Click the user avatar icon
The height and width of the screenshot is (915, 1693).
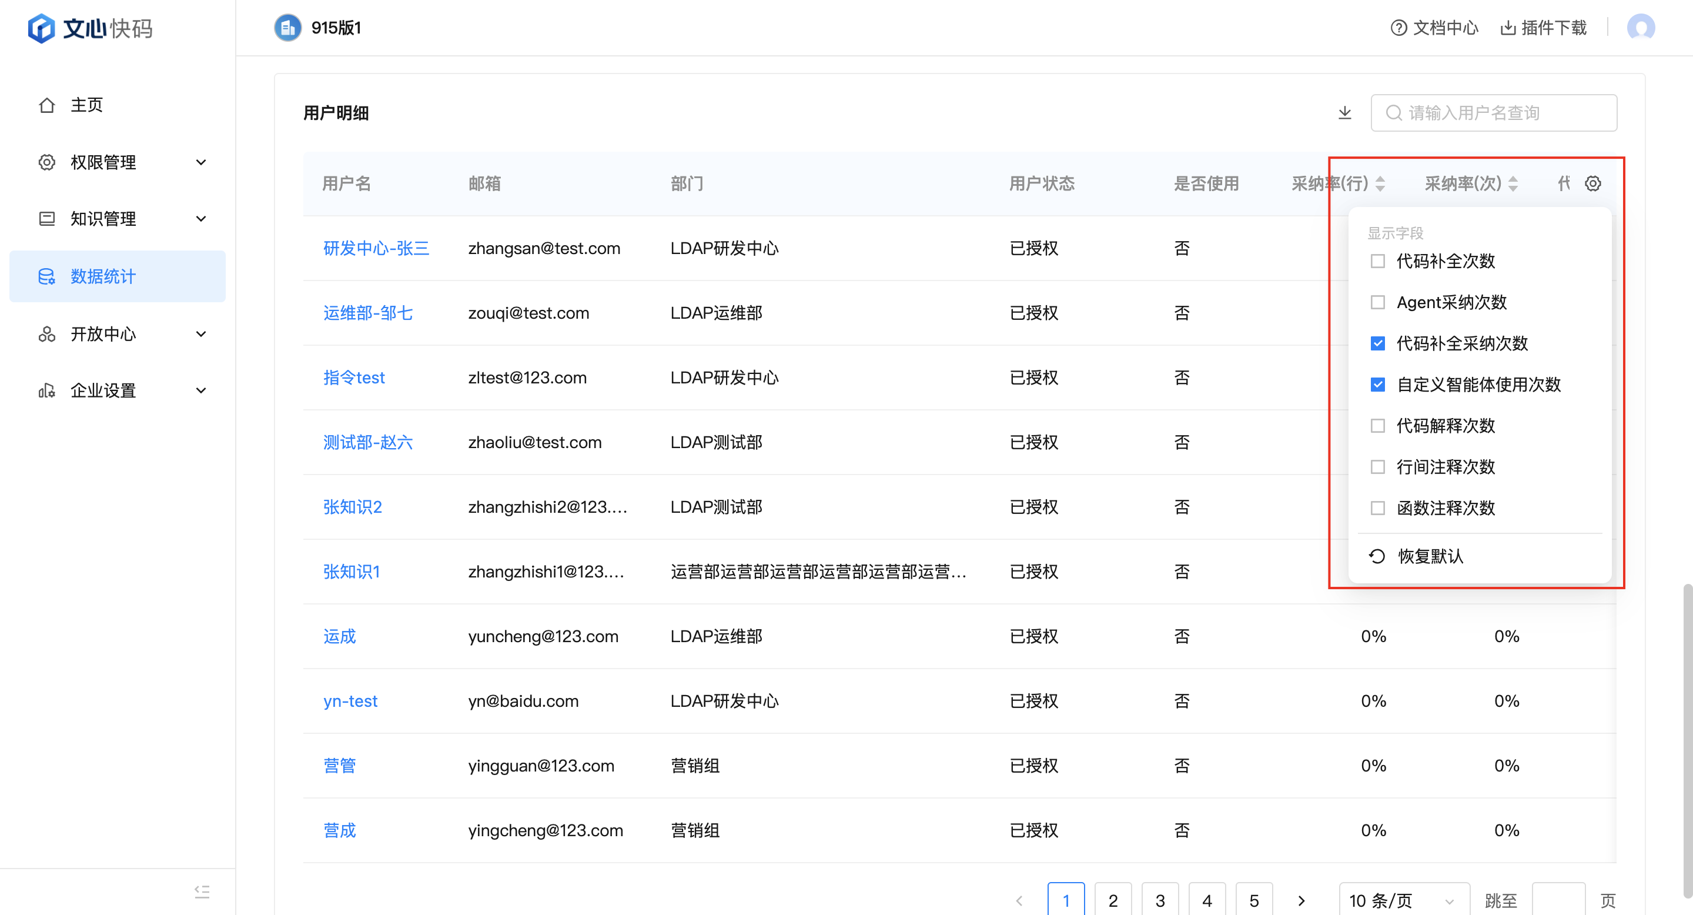coord(1641,28)
